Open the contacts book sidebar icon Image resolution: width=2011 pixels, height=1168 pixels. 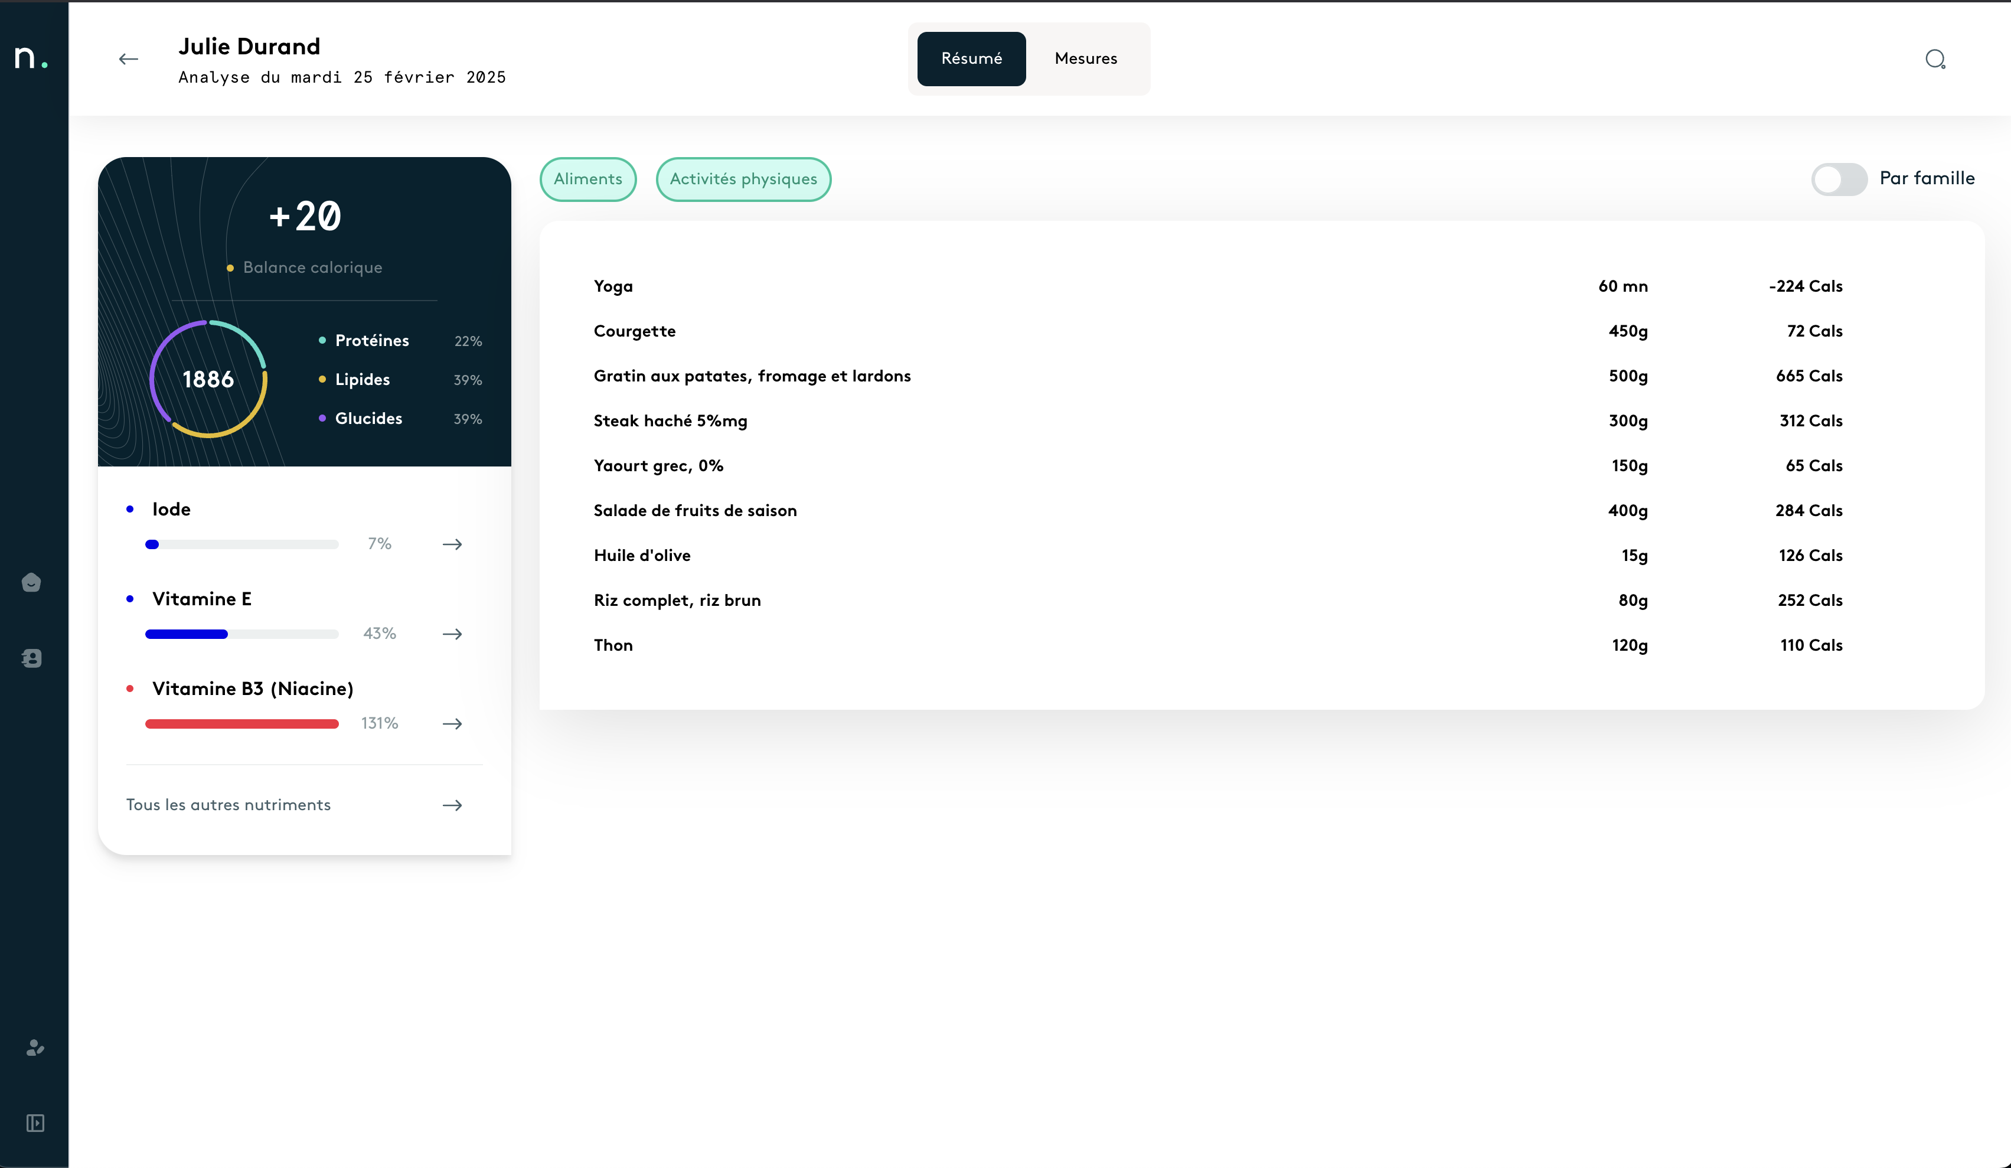point(31,658)
